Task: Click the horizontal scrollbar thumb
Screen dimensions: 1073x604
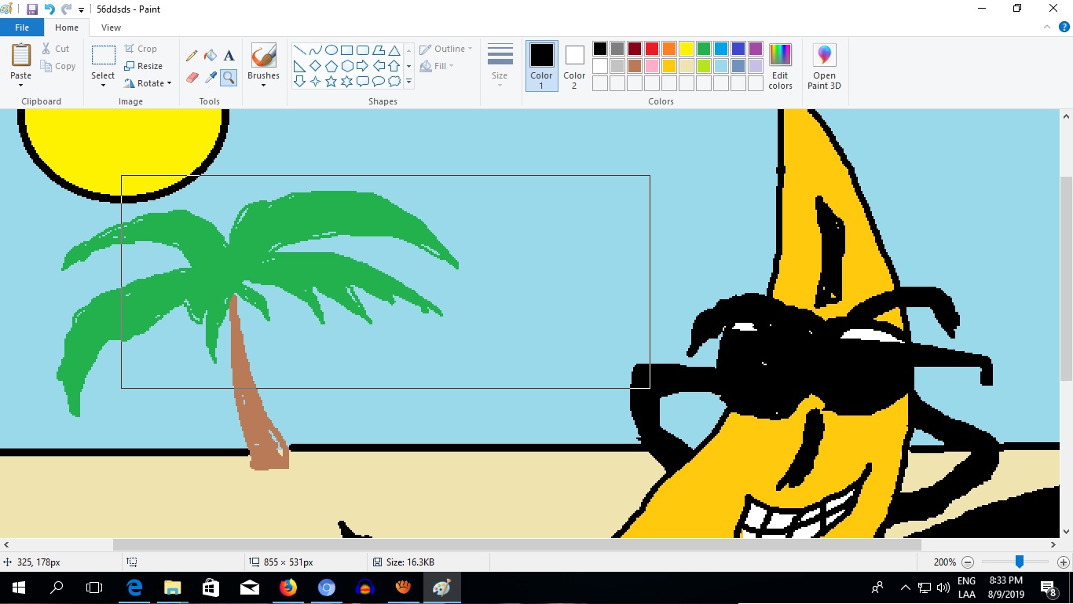Action: click(x=517, y=544)
